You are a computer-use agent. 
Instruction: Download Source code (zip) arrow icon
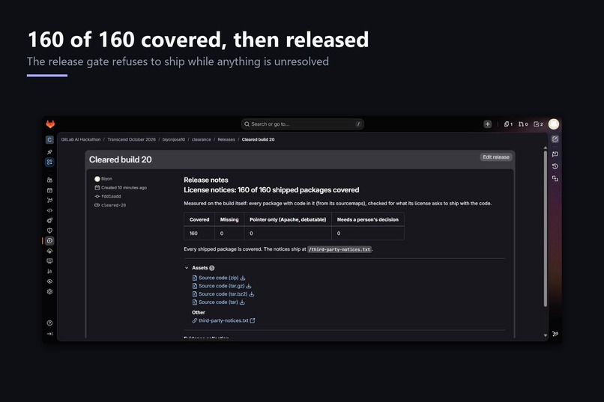(243, 278)
